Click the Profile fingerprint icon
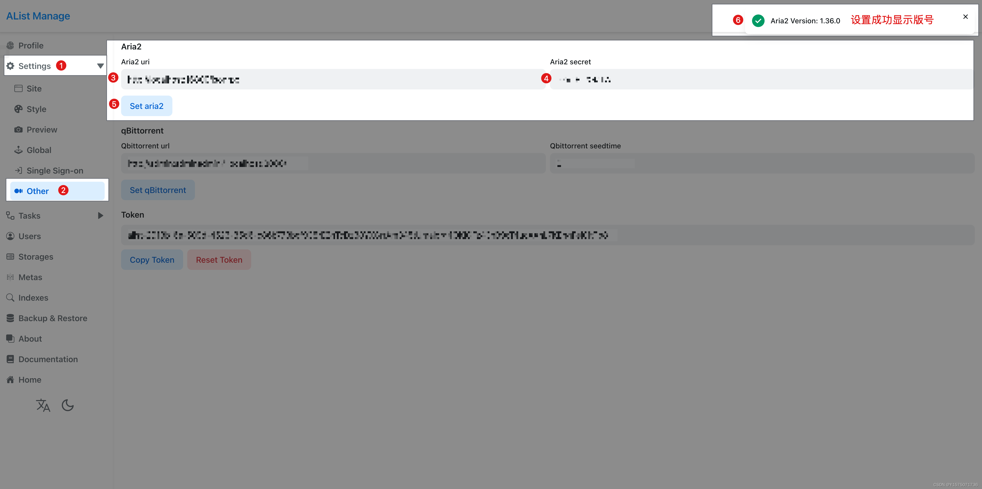 click(10, 46)
